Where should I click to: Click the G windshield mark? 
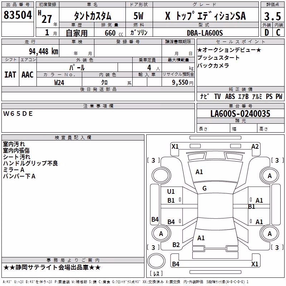(x=204, y=188)
